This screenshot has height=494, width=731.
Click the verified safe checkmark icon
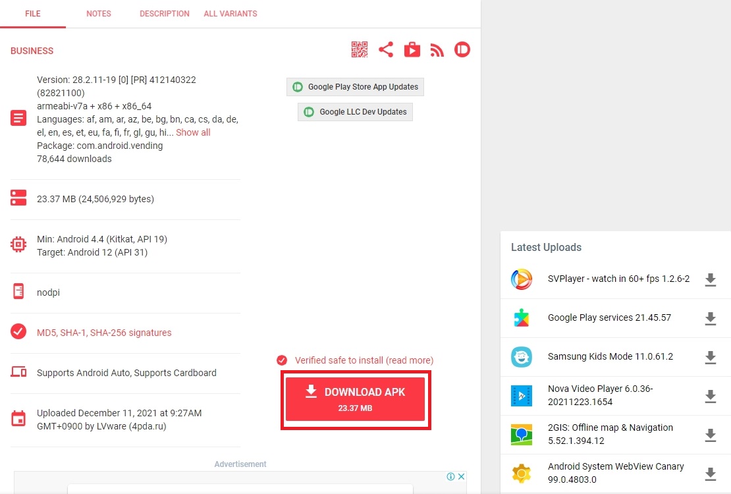coord(282,360)
